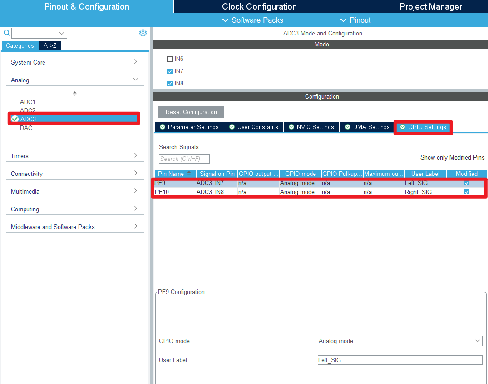Click the Search Signals input field
The height and width of the screenshot is (384, 488).
184,159
